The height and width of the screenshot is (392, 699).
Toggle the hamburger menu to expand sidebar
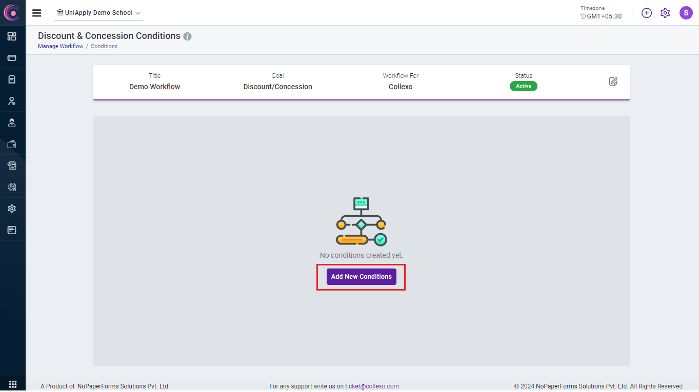click(x=37, y=13)
